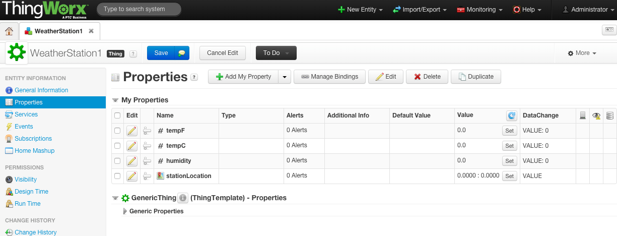Image resolution: width=617 pixels, height=236 pixels.
Task: Click the Delete button
Action: pos(427,77)
